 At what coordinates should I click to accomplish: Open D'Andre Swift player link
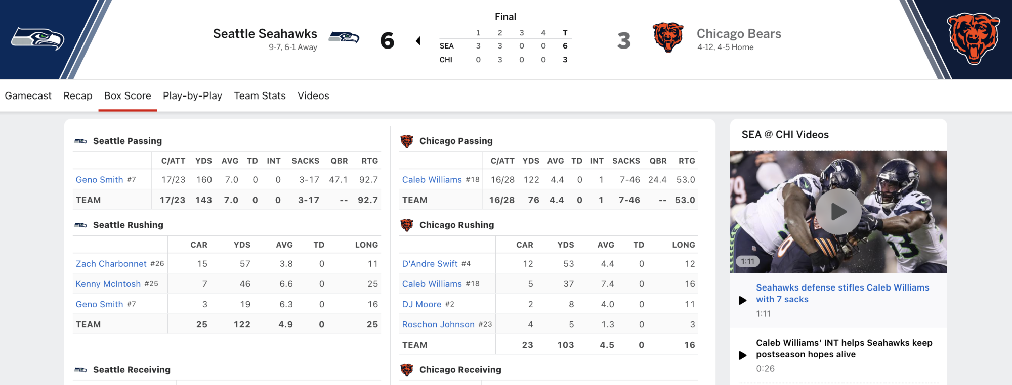430,264
